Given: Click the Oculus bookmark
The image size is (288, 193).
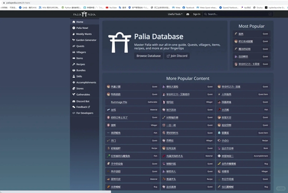Looking at the screenshot, I should (258, 8).
